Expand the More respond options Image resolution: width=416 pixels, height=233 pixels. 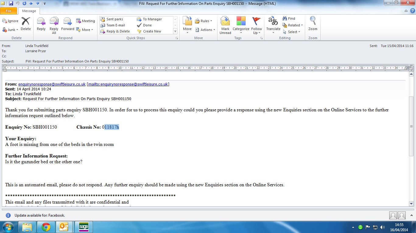[85, 30]
